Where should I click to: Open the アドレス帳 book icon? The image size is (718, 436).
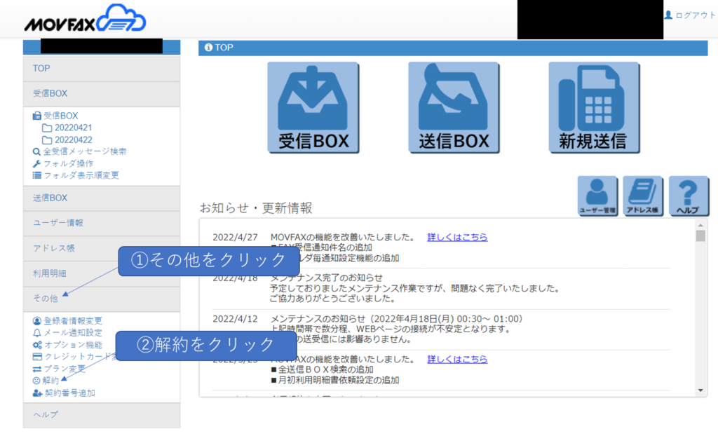(642, 196)
